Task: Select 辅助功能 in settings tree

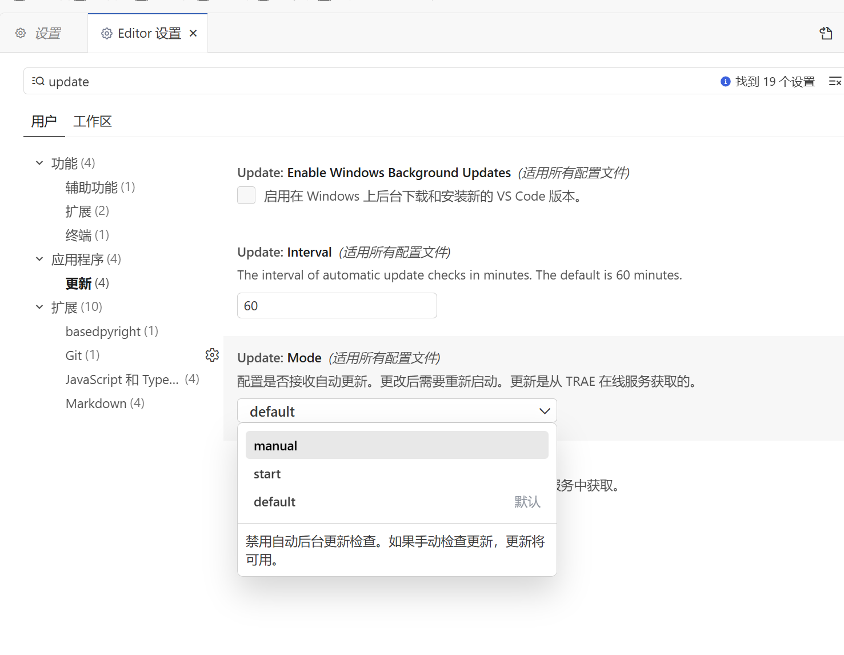Action: point(100,187)
